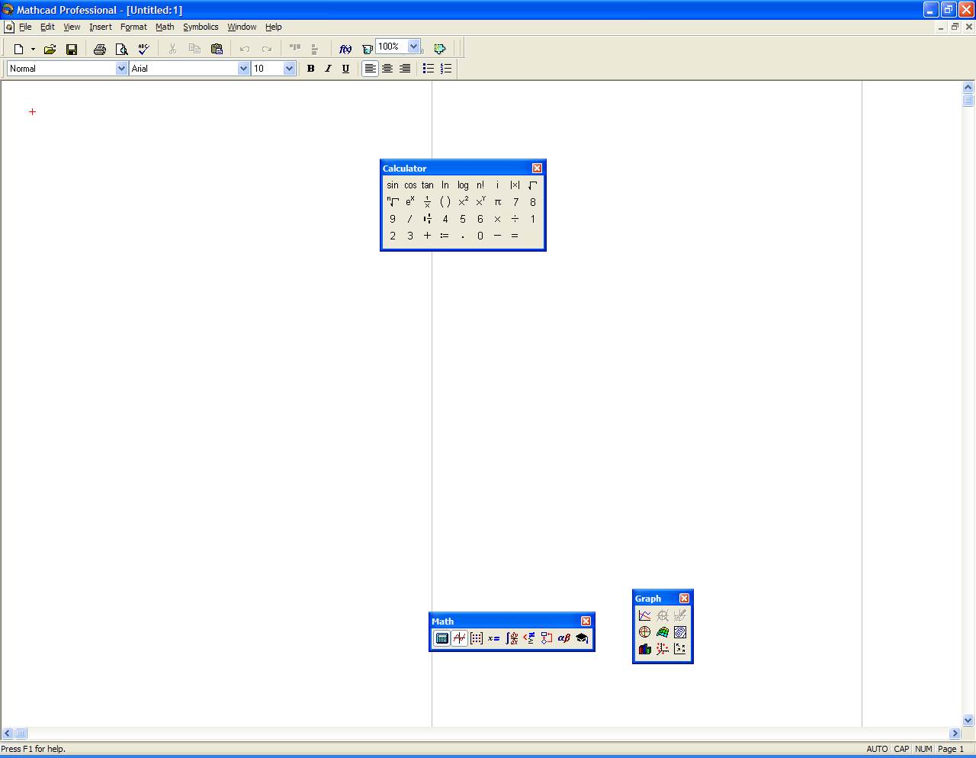Set Align Left paragraph alignment
This screenshot has height=758, width=976.
pos(370,69)
